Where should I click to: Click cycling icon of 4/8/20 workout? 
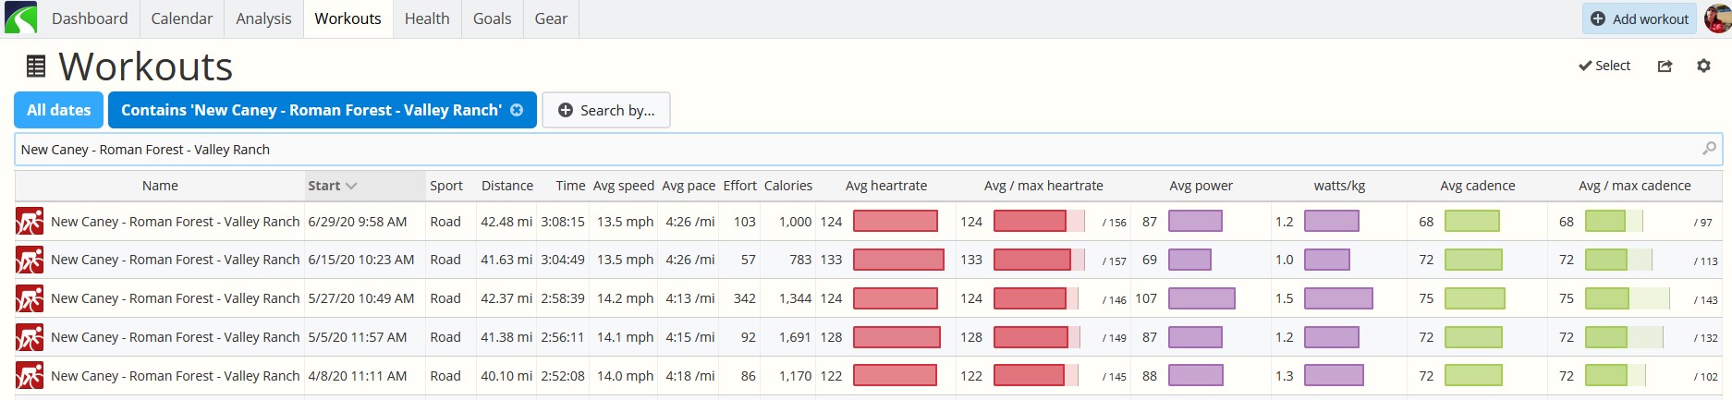30,376
